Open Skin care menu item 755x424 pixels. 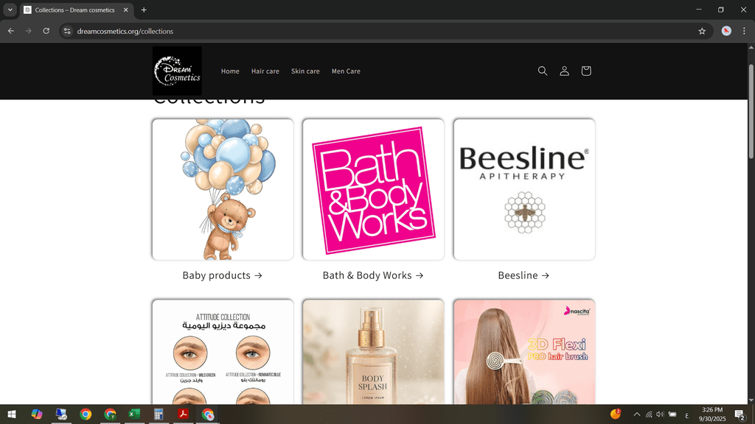coord(305,71)
